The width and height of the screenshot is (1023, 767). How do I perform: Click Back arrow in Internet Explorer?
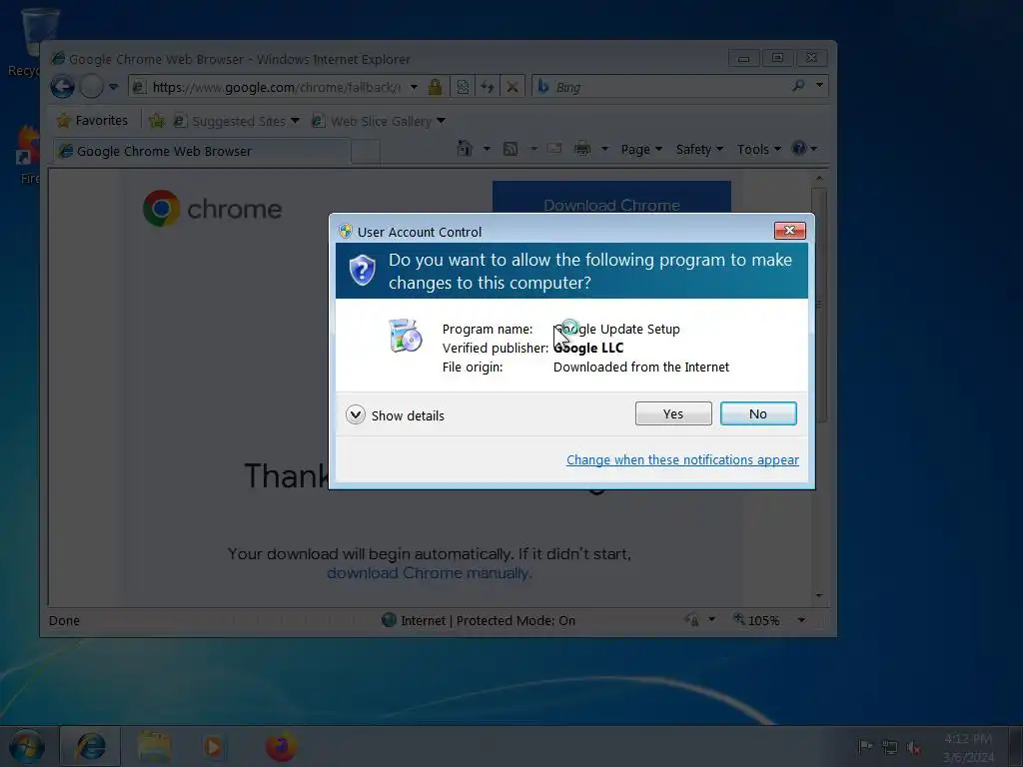pos(63,86)
